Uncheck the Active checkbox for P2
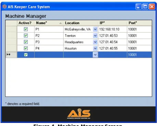The width and height of the screenshot is (157, 126). pyautogui.click(x=26, y=36)
